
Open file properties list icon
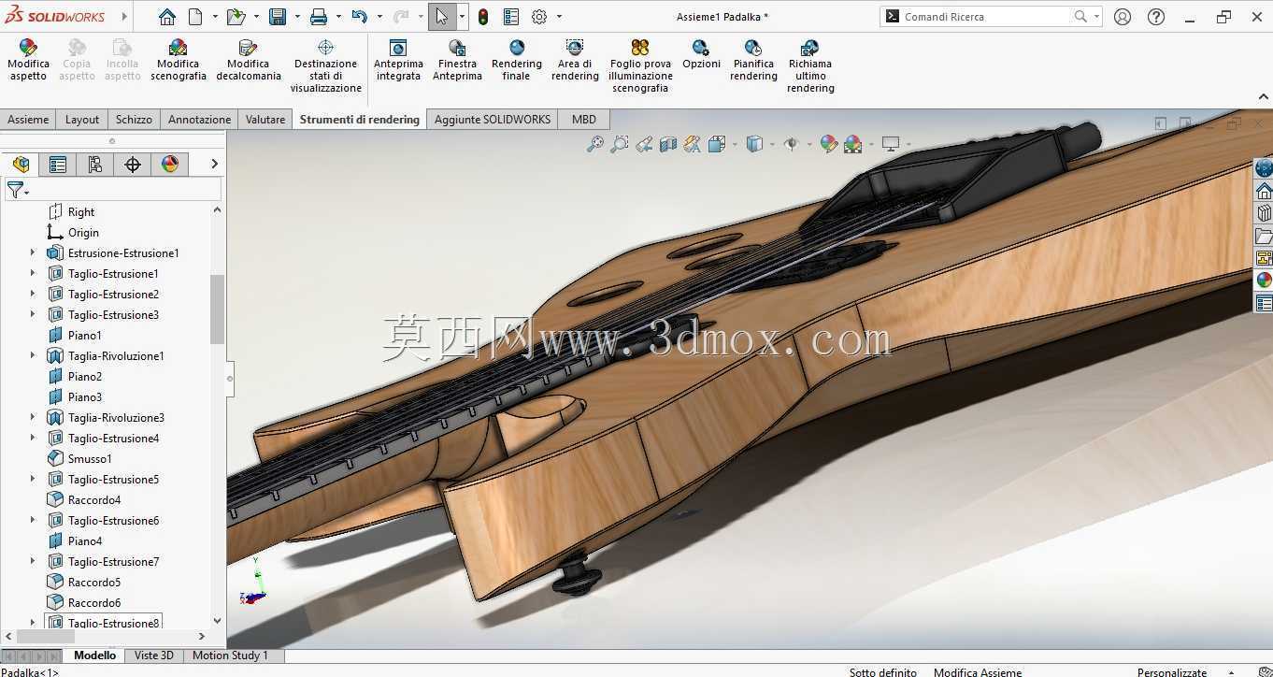tap(510, 17)
